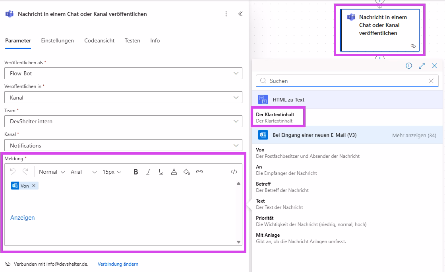Select the Text dynamic content item

click(x=347, y=204)
